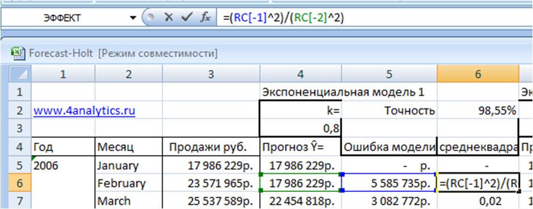Viewport: 533px width, 209px height.
Task: Select February forecast cell with green border
Action: click(x=300, y=183)
